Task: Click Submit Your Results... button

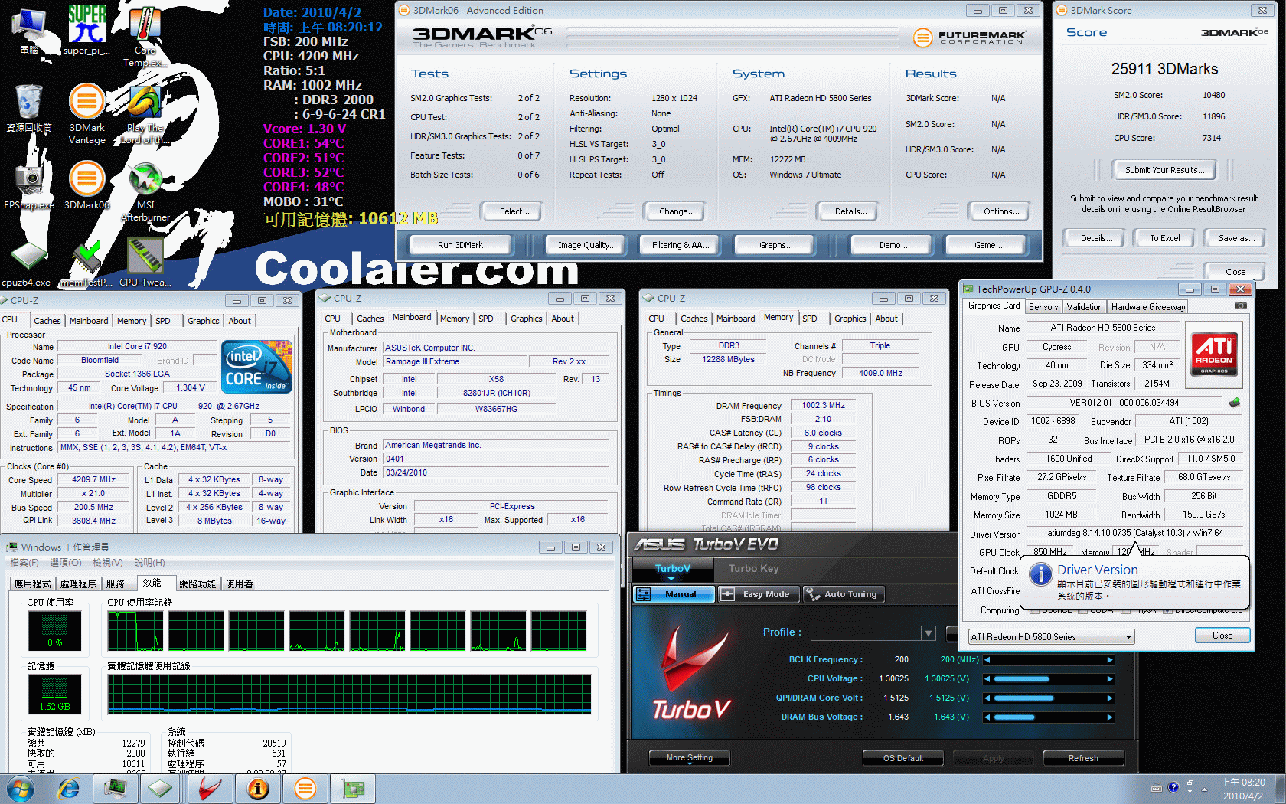Action: (x=1164, y=170)
